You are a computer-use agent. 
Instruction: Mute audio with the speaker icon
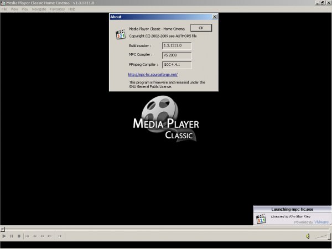(308, 236)
